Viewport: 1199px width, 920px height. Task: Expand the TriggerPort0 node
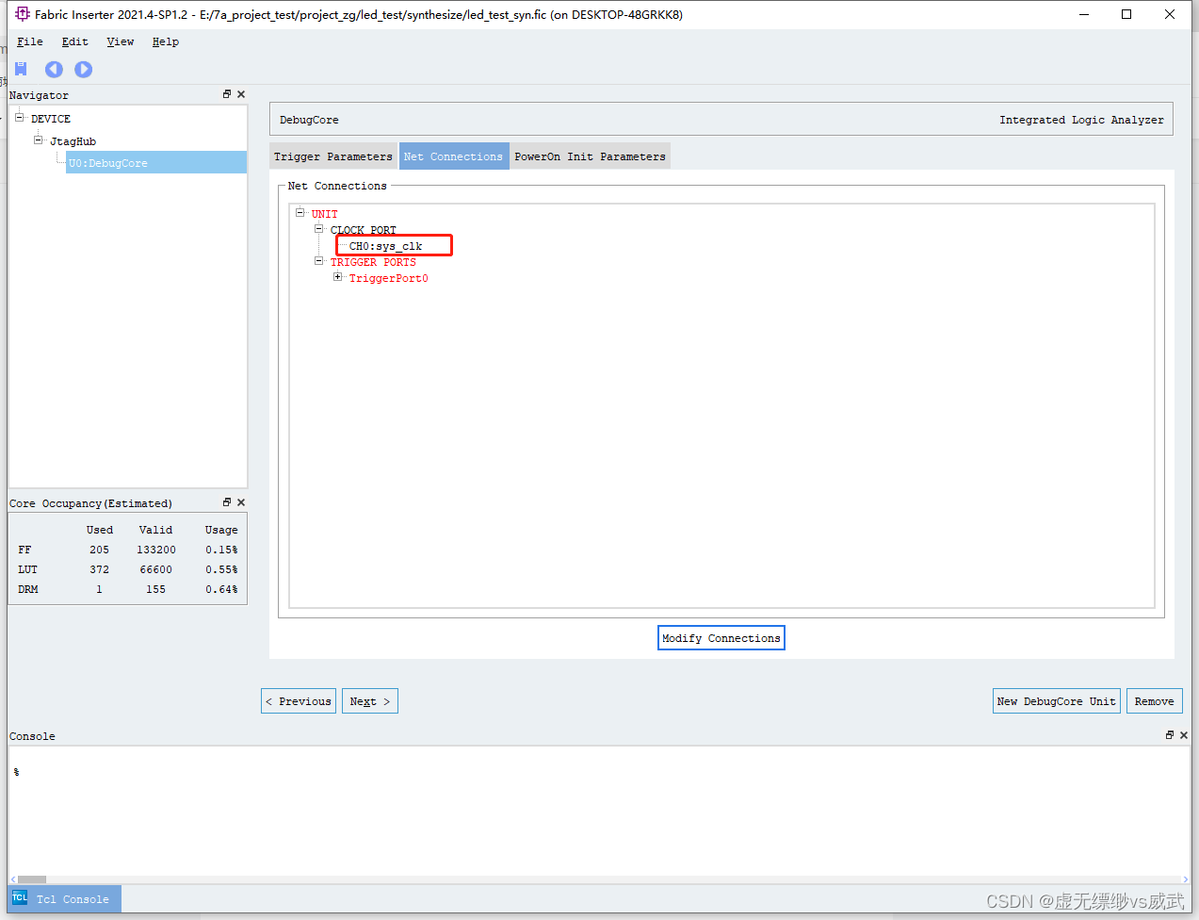point(338,277)
